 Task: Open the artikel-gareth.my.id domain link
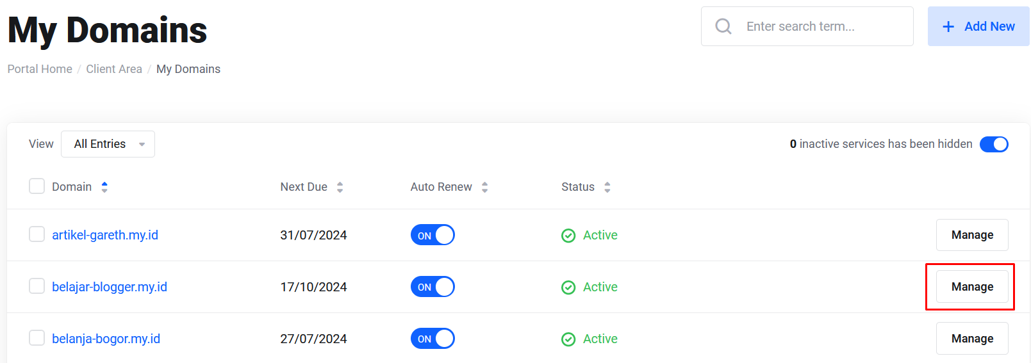(x=105, y=235)
